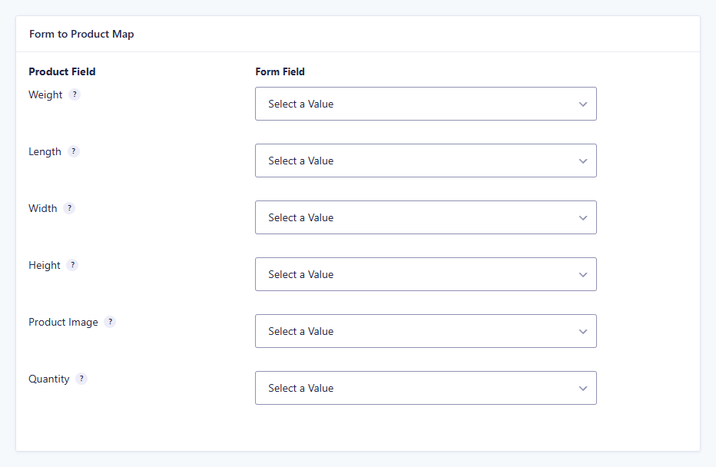Image resolution: width=716 pixels, height=467 pixels.
Task: Click the Form Field column header
Action: point(280,71)
